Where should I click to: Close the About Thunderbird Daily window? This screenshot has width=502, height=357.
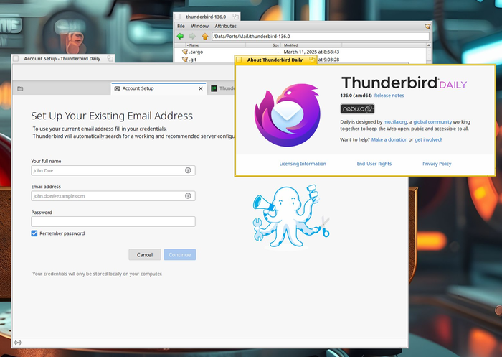(239, 60)
